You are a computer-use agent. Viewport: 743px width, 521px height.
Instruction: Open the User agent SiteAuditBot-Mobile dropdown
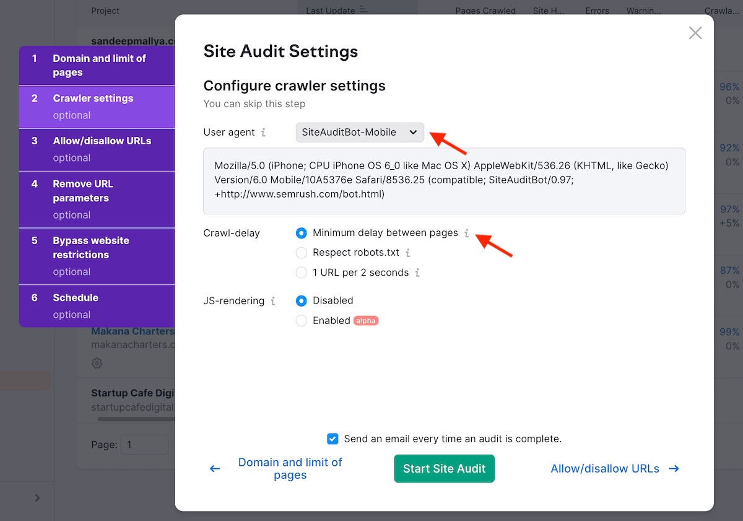pos(360,133)
